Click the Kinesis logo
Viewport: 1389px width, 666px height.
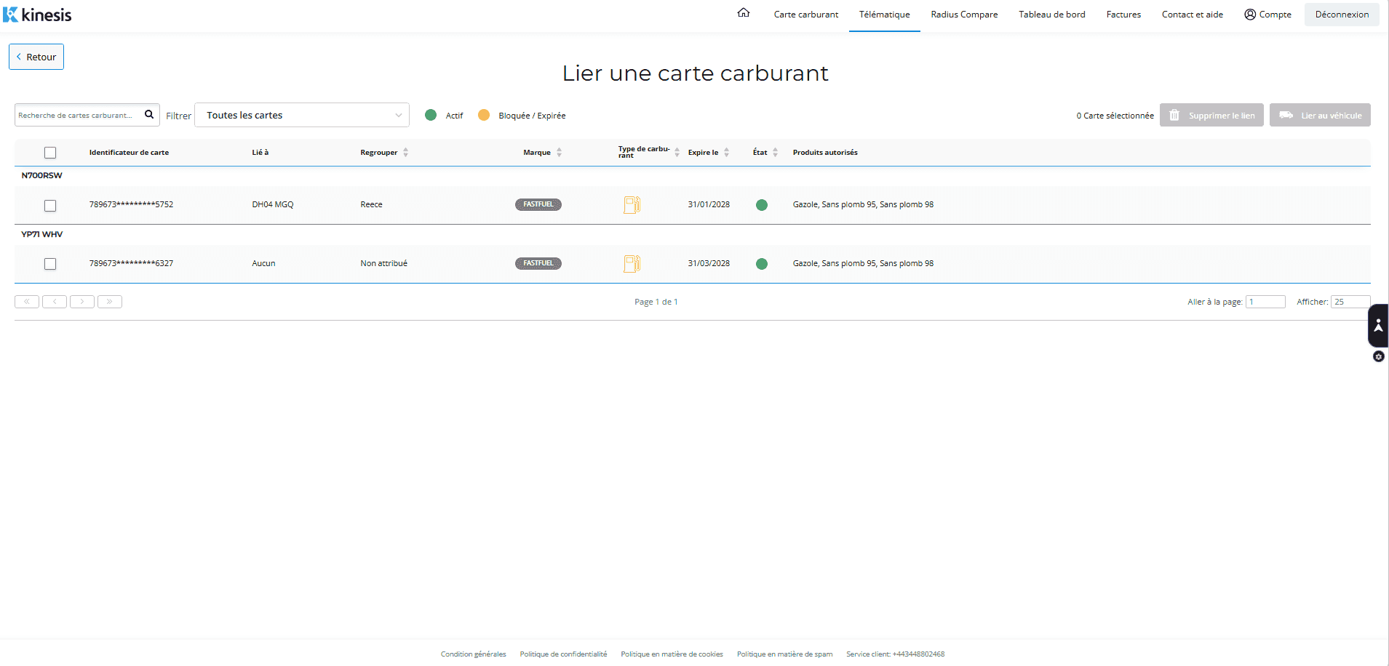tap(38, 15)
